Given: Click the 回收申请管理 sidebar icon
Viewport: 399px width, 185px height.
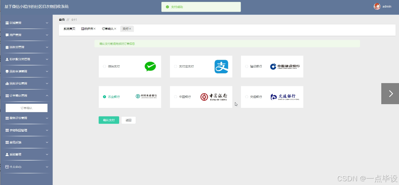Looking at the screenshot, I should pyautogui.click(x=7, y=71).
